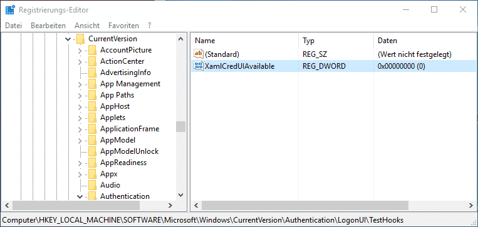Click the AccountPicture folder icon
This screenshot has width=478, height=227.
(92, 50)
